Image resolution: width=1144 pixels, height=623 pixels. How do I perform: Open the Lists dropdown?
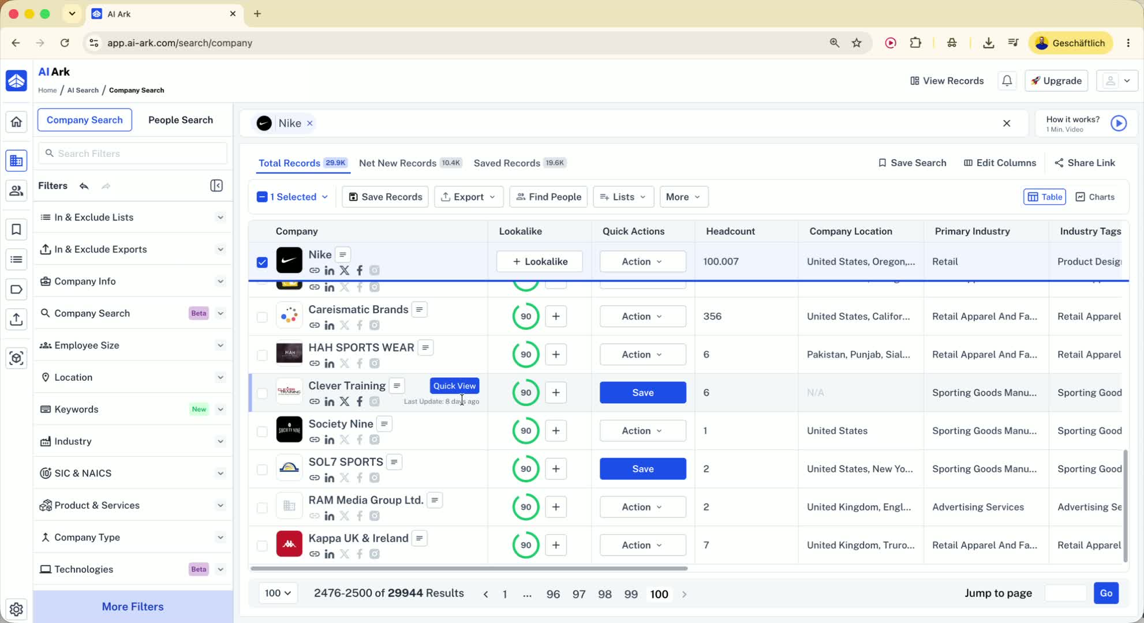(x=623, y=197)
